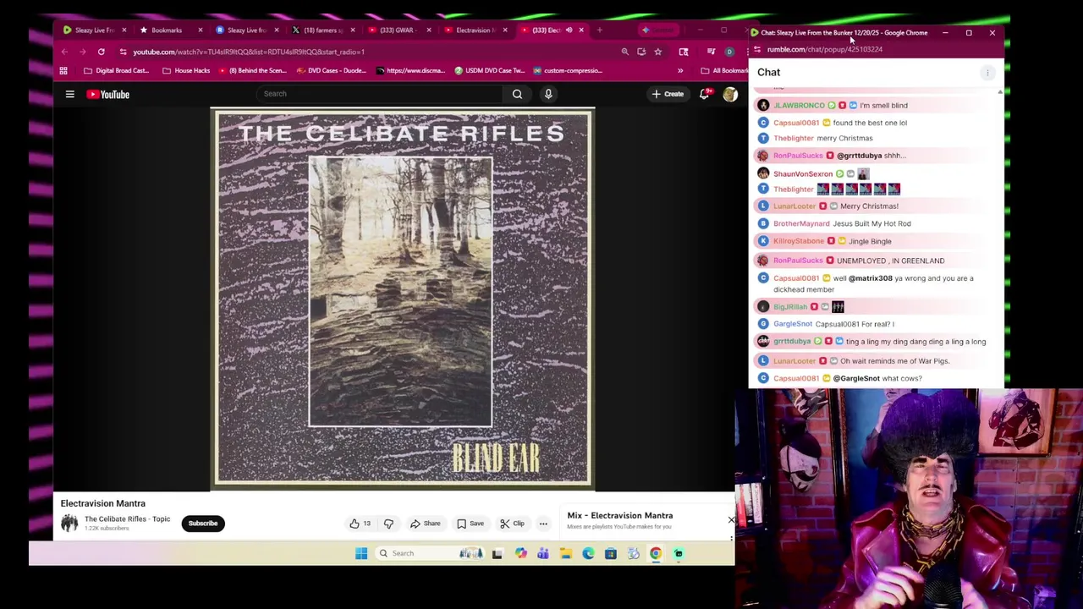The image size is (1083, 609).
Task: Close the Mix Electravision Mantra panel
Action: (731, 520)
